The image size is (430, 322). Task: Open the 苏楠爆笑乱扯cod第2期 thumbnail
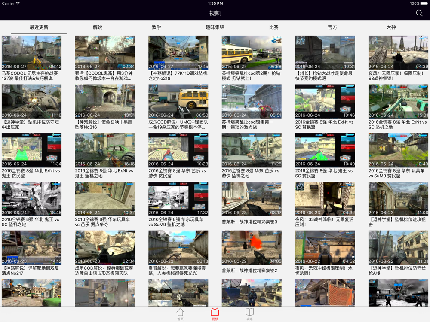[x=252, y=52]
